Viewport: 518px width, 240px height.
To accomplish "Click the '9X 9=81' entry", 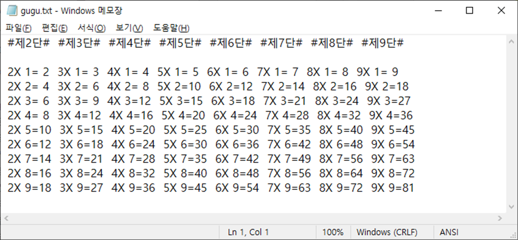I will tap(393, 188).
